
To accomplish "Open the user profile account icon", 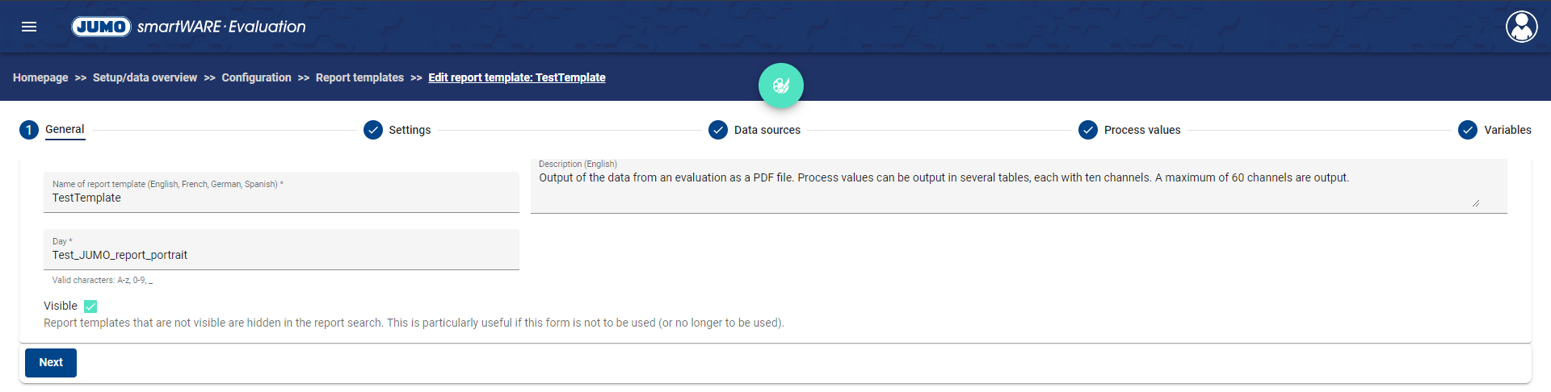I will (1521, 27).
